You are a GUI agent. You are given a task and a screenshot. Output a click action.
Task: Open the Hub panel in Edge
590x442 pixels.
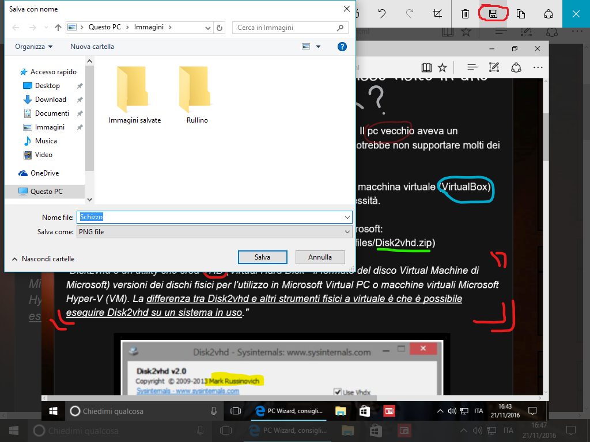click(472, 67)
